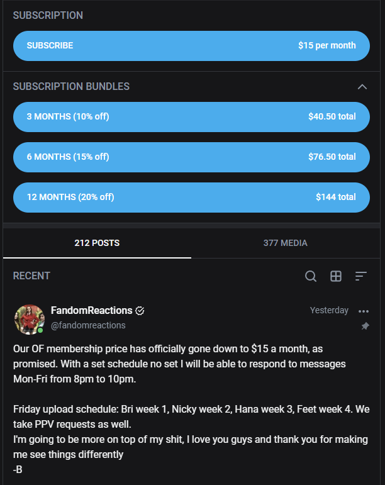The height and width of the screenshot is (485, 385).
Task: Click the green online status dot
Action: pos(40,330)
